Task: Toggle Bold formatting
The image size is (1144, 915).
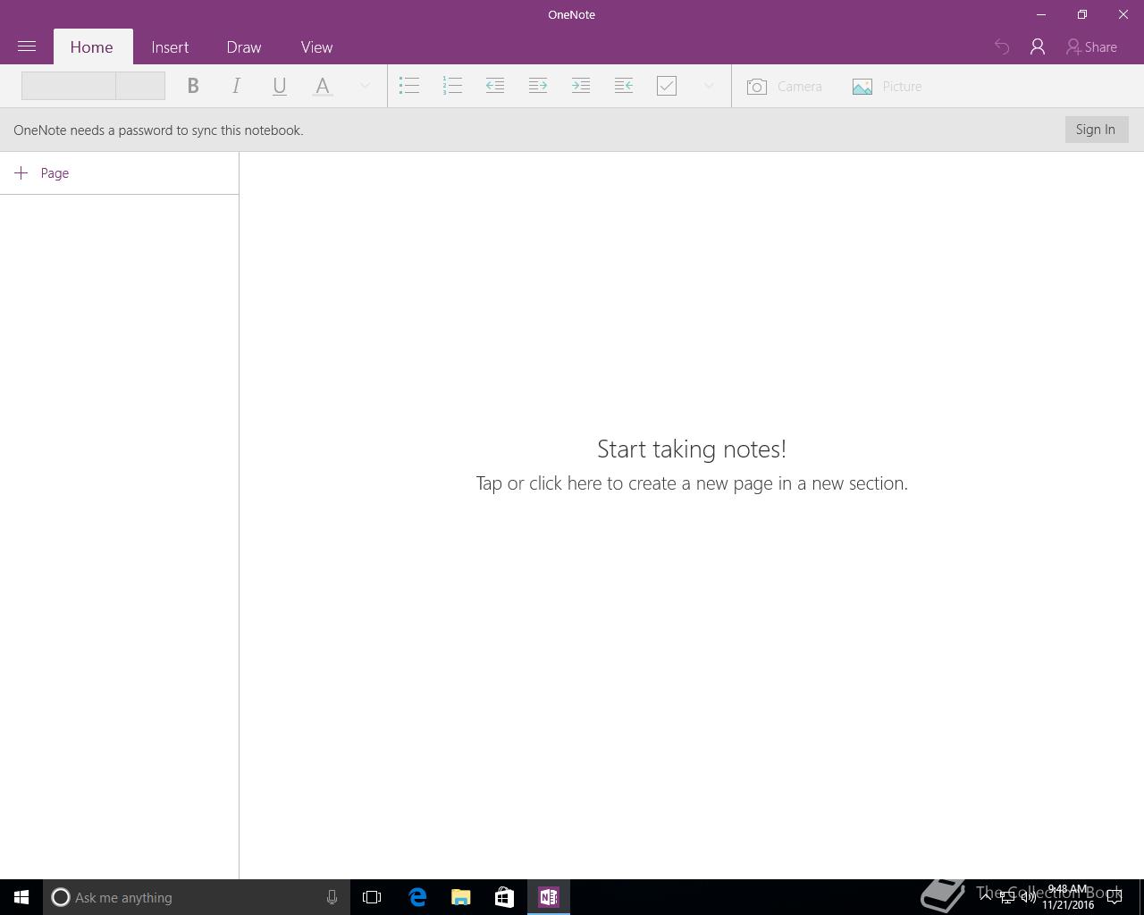Action: pyautogui.click(x=193, y=86)
